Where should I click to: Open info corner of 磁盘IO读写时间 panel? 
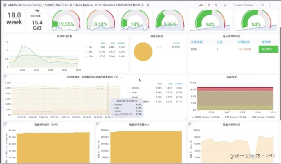[190, 124]
